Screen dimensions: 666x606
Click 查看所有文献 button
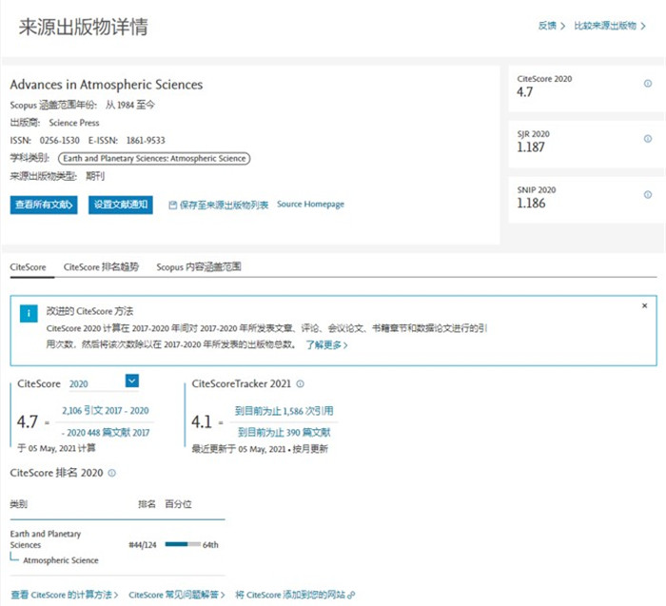(x=44, y=205)
